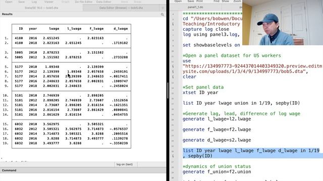Click the d_lwage column header
The height and width of the screenshot is (181, 323).
[x=121, y=29]
